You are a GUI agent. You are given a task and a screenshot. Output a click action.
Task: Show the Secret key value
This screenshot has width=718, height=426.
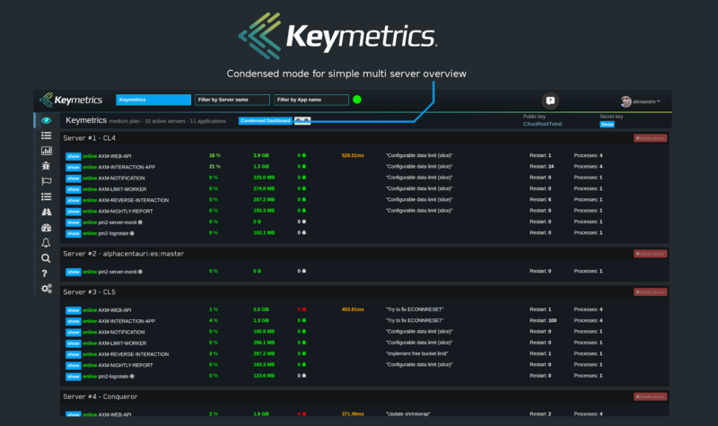click(x=607, y=125)
